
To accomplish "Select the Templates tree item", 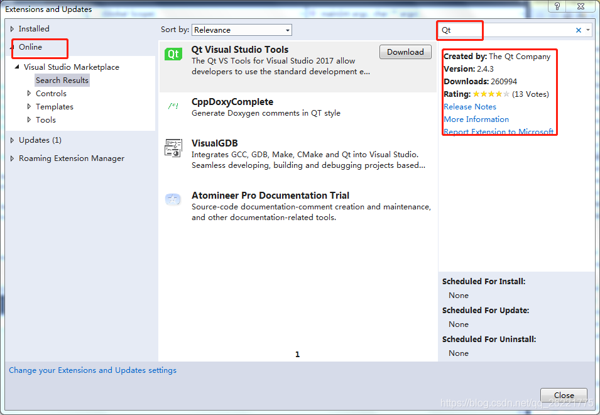I will click(54, 107).
